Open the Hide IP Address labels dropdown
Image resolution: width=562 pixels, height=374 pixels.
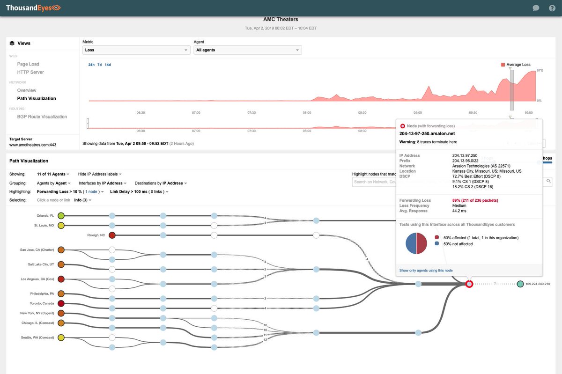[x=100, y=174]
